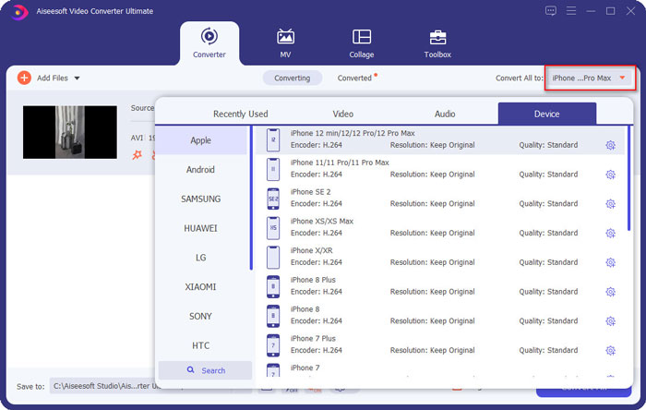
Task: Open settings gear for iPhone 7 Plus
Action: tap(611, 350)
